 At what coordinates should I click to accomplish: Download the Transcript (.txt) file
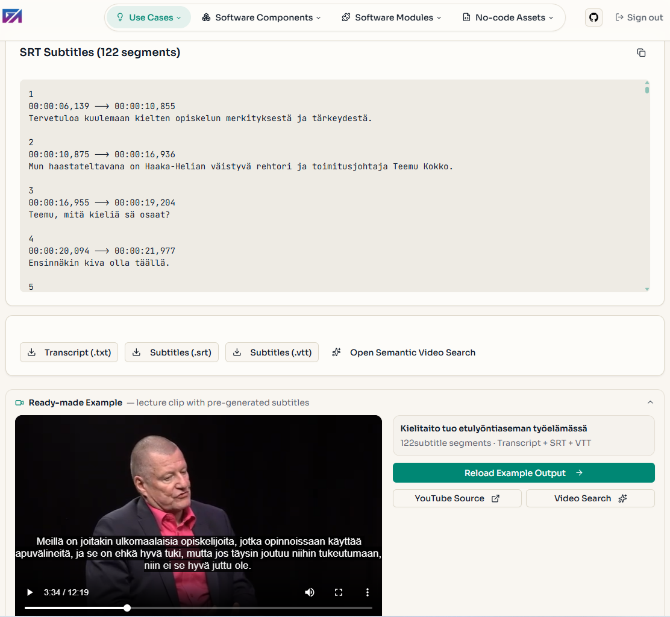click(x=69, y=352)
